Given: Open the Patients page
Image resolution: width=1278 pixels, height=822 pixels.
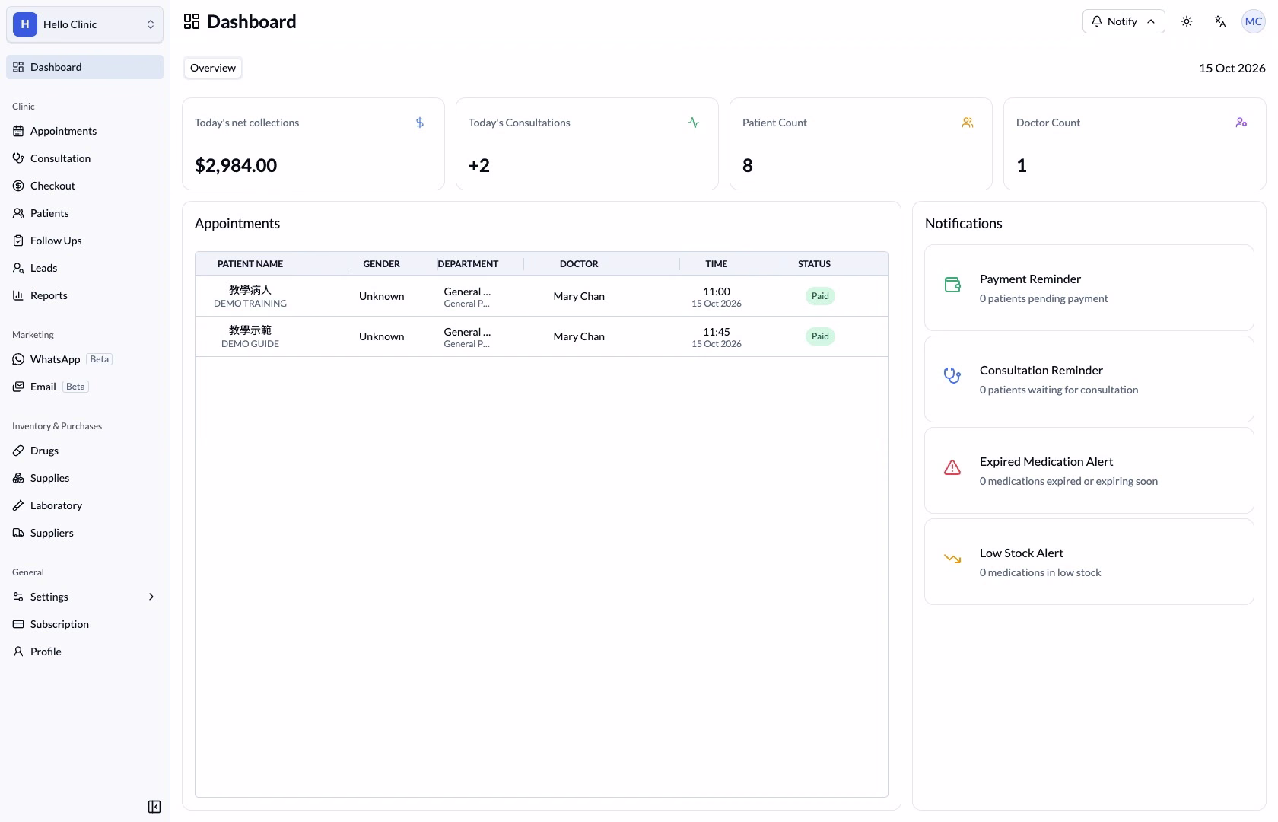Looking at the screenshot, I should pos(84,213).
